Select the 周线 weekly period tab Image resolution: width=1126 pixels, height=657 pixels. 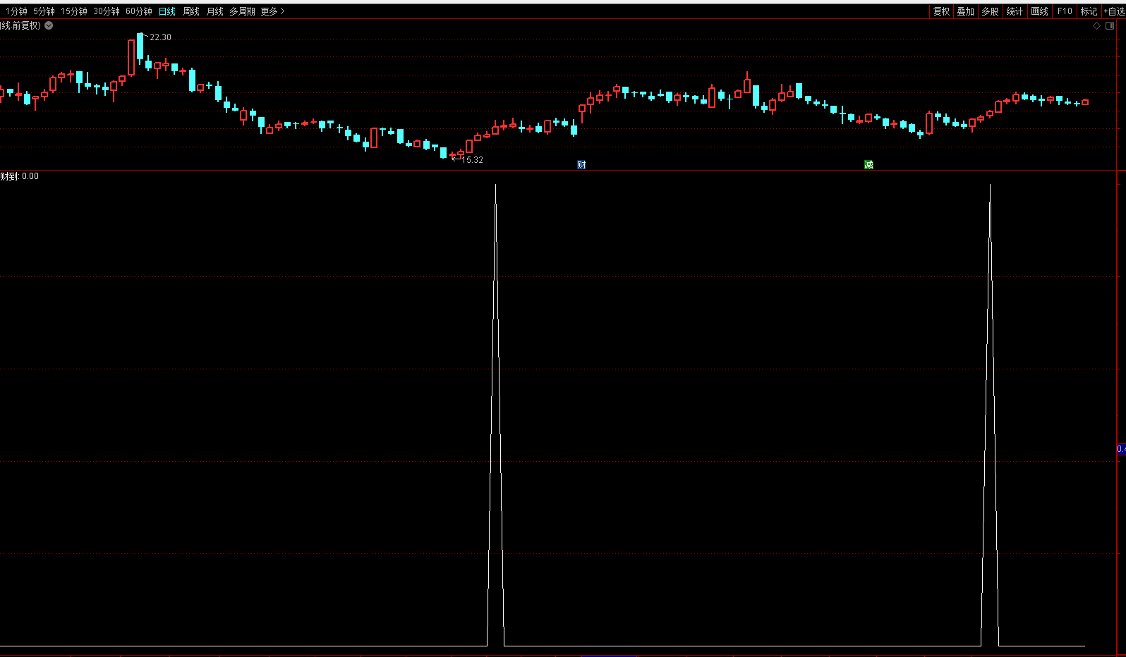[190, 11]
